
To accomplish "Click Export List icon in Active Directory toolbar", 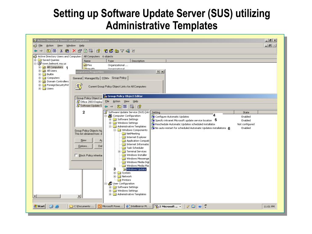I will click(91, 51).
